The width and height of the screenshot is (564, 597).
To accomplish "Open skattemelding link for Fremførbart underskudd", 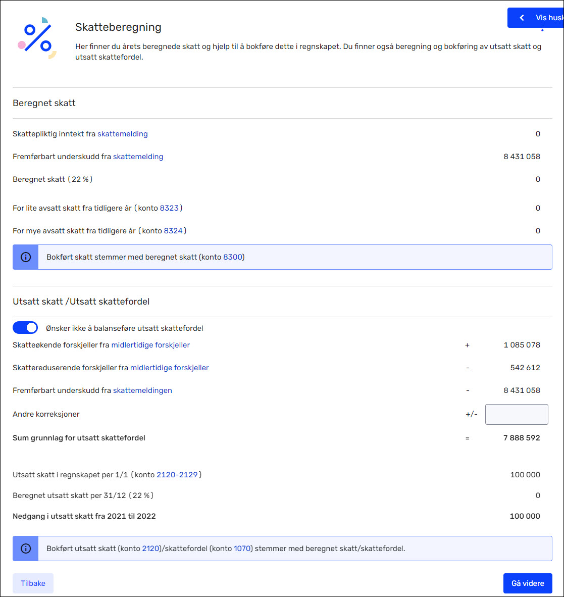I will [138, 157].
